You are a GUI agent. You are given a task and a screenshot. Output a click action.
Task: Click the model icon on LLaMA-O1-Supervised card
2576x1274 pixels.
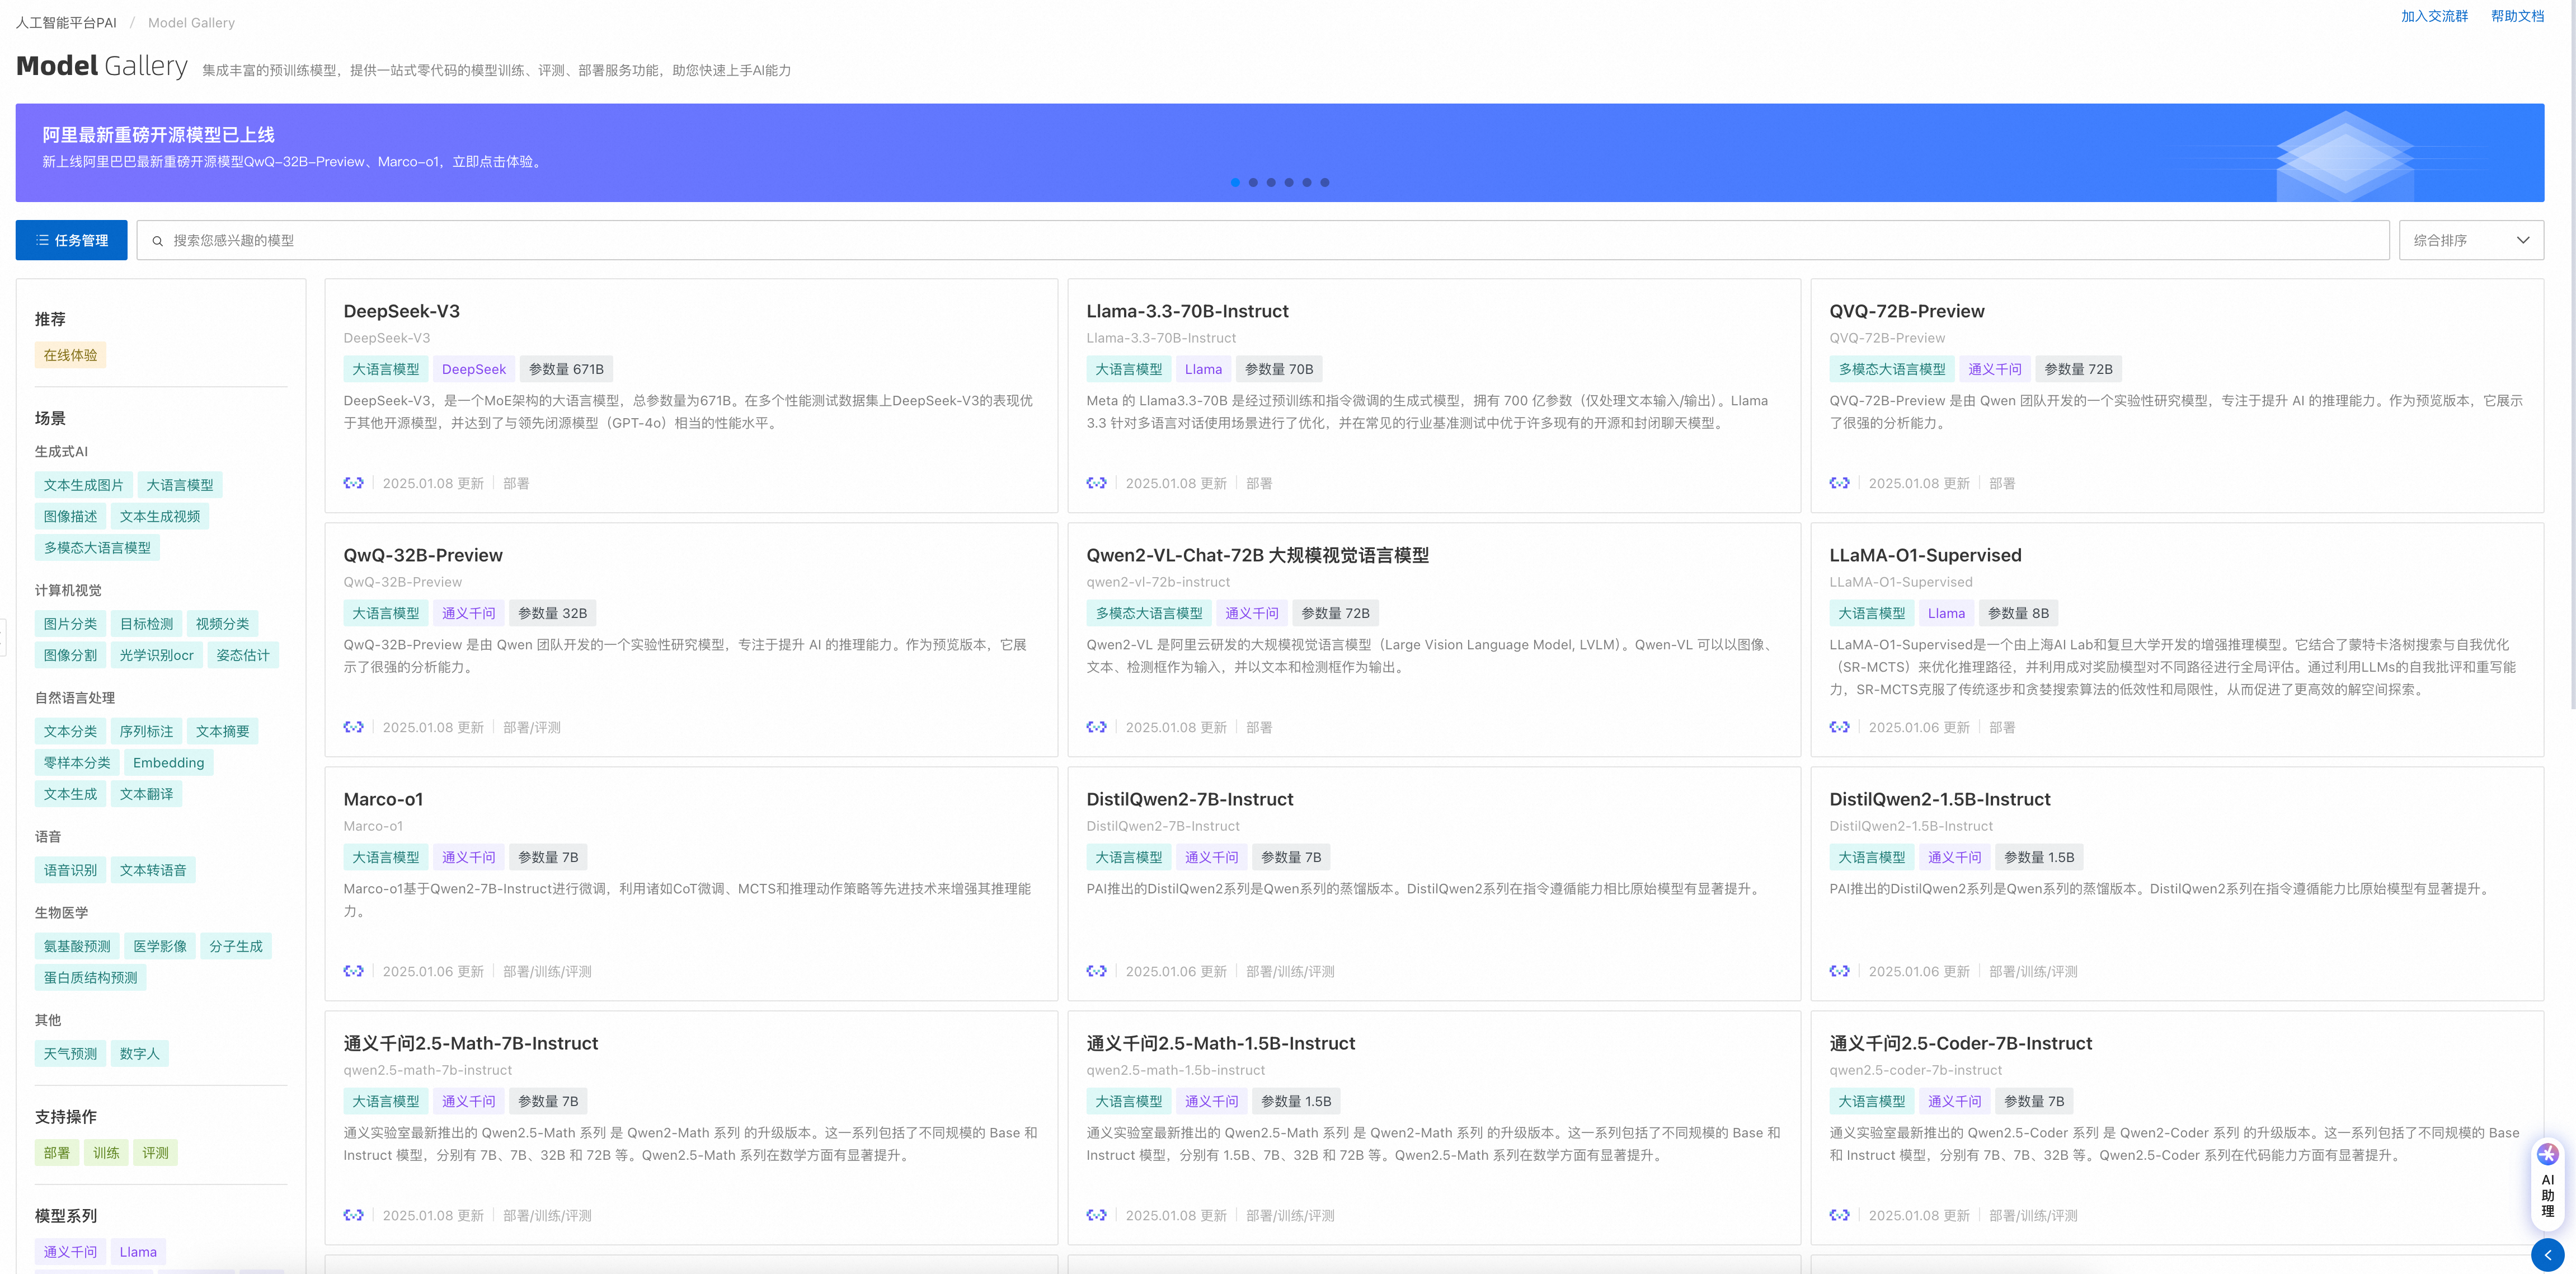tap(1839, 728)
